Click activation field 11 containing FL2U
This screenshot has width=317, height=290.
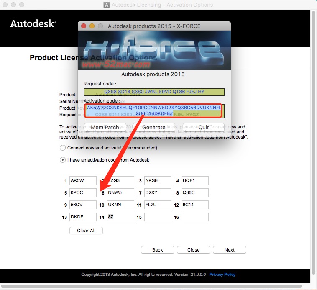(158, 205)
